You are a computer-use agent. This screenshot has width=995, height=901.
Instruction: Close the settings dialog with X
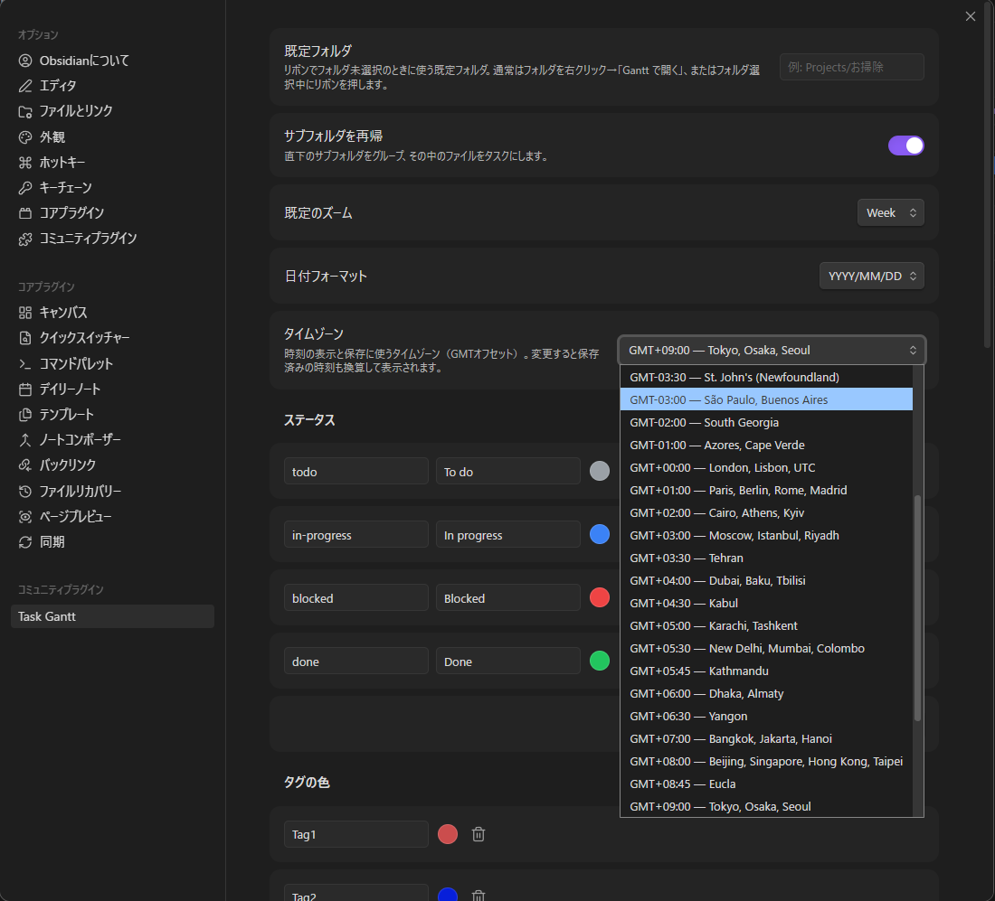[x=971, y=16]
